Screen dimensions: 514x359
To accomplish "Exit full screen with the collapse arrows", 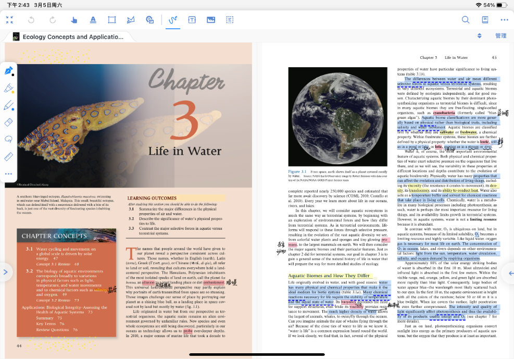I will pyautogui.click(x=9, y=20).
